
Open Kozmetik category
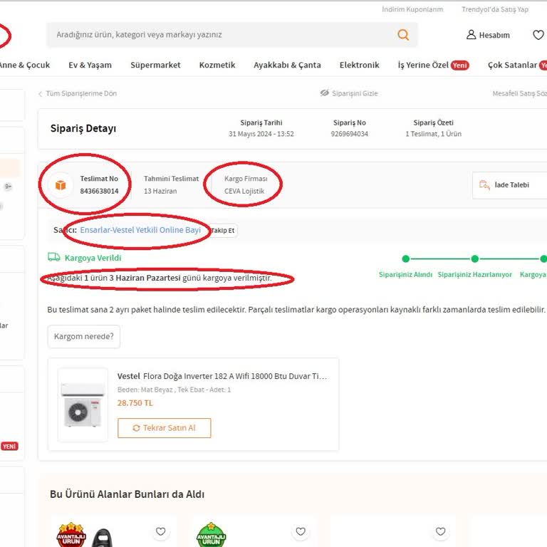pyautogui.click(x=217, y=66)
